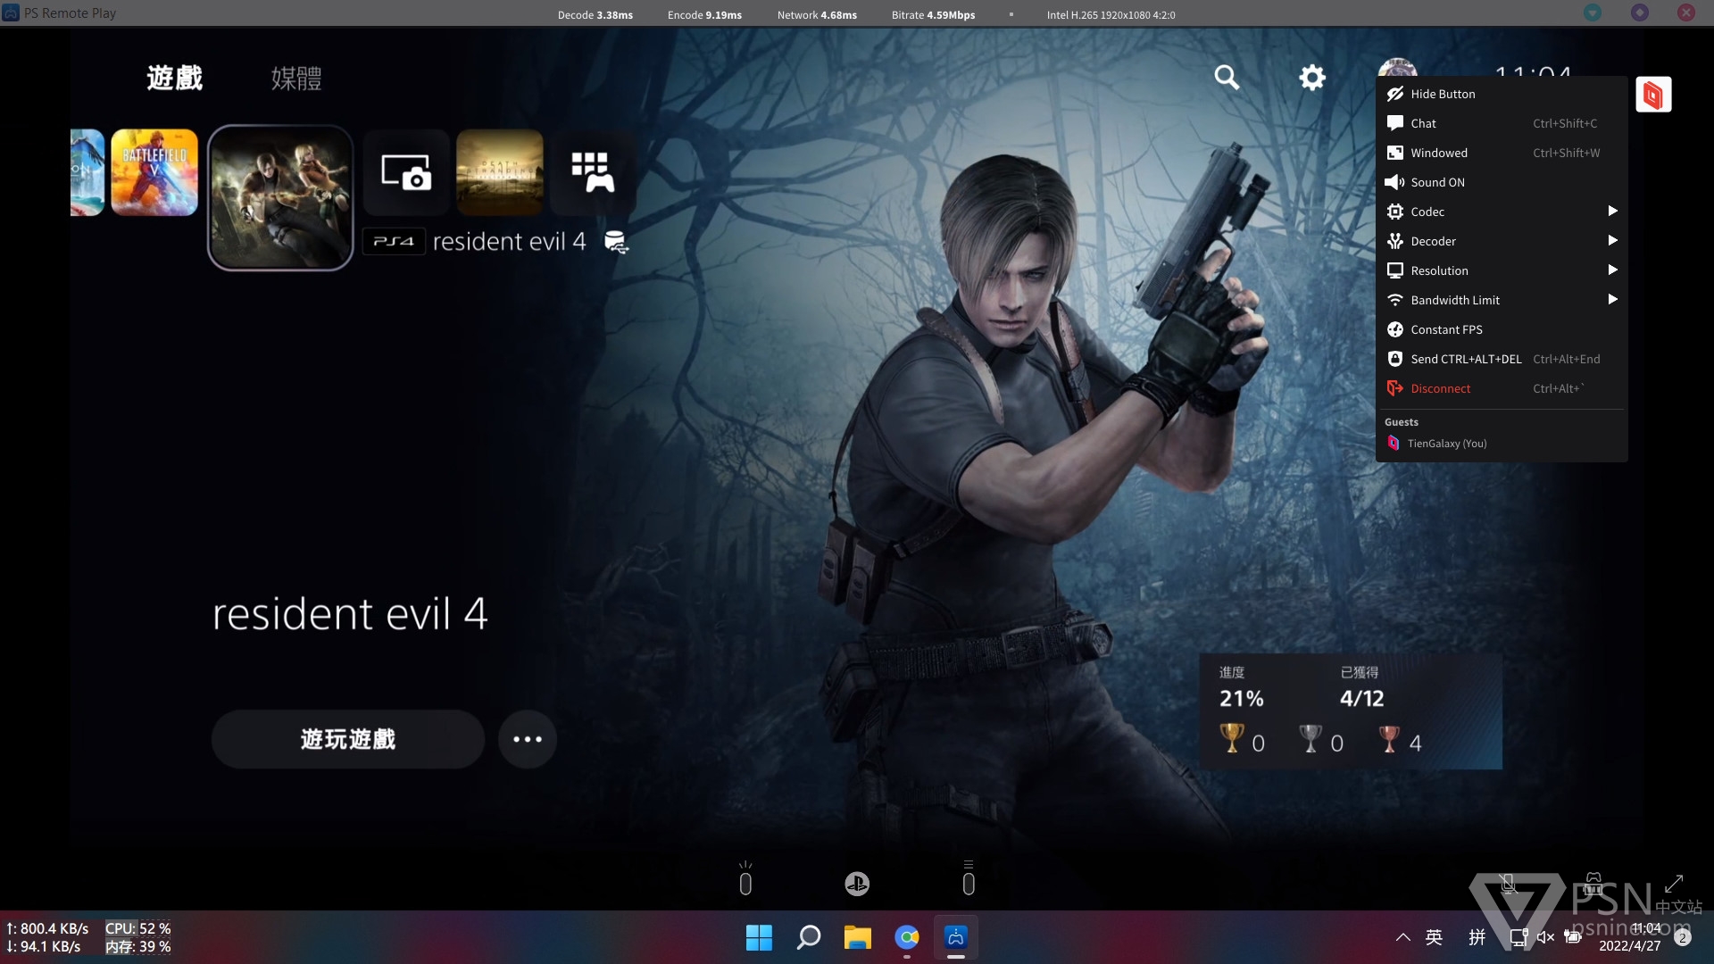Expand the Resolution submenu

[x=1502, y=270]
